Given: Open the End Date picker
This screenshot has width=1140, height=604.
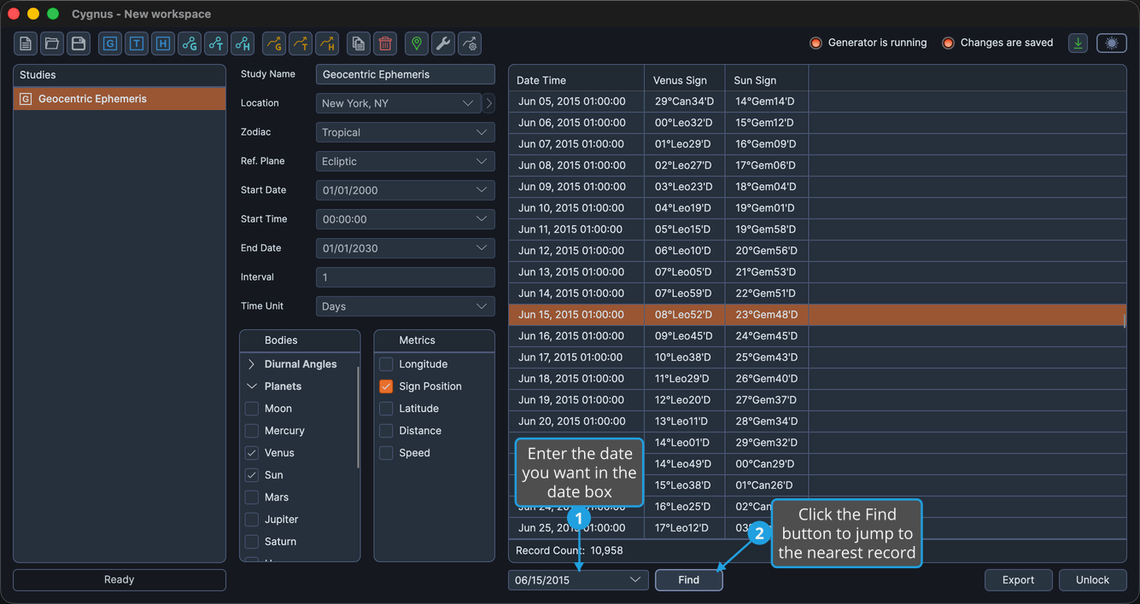Looking at the screenshot, I should (x=406, y=248).
